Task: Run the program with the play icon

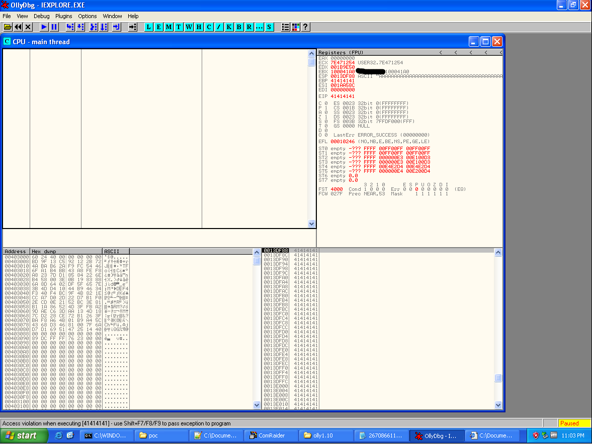Action: (x=44, y=27)
